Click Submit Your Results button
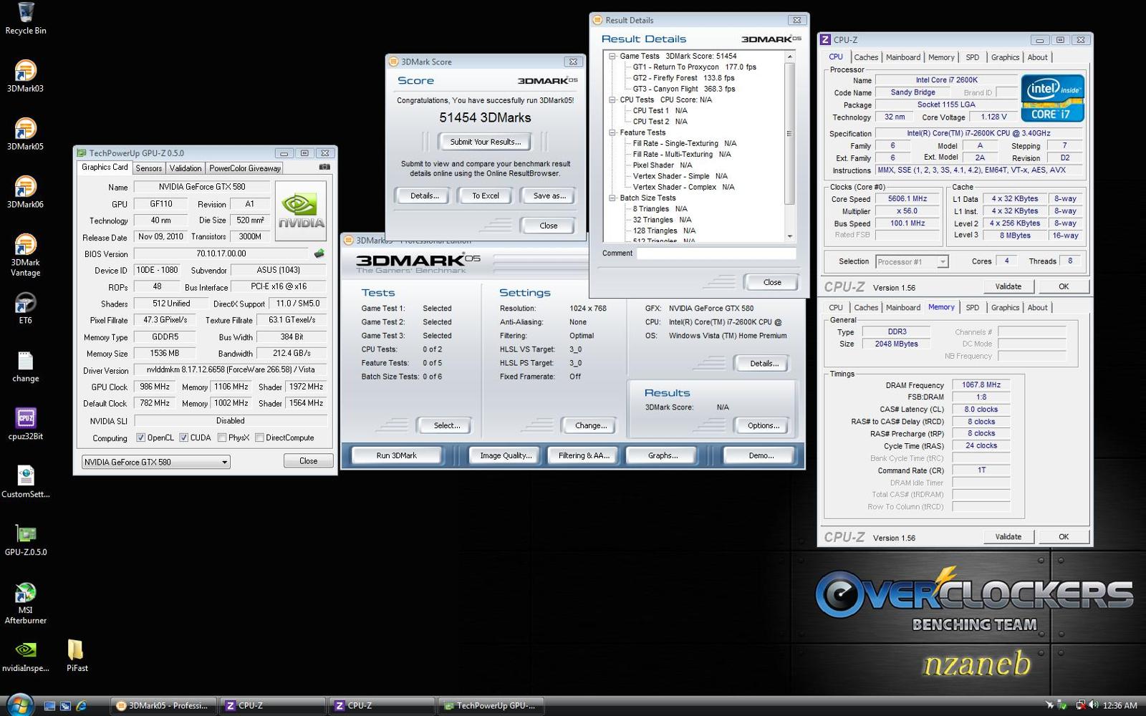The height and width of the screenshot is (716, 1146). 485,142
